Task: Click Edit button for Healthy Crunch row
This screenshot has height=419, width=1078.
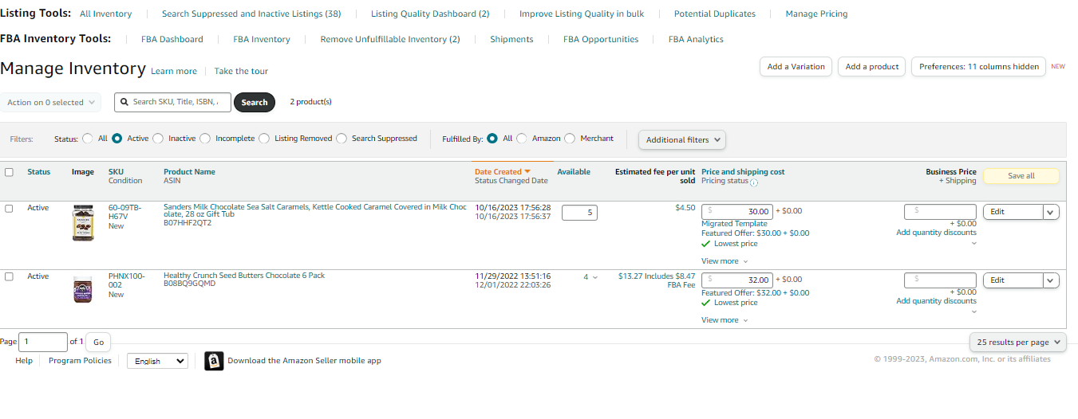Action: click(1013, 280)
